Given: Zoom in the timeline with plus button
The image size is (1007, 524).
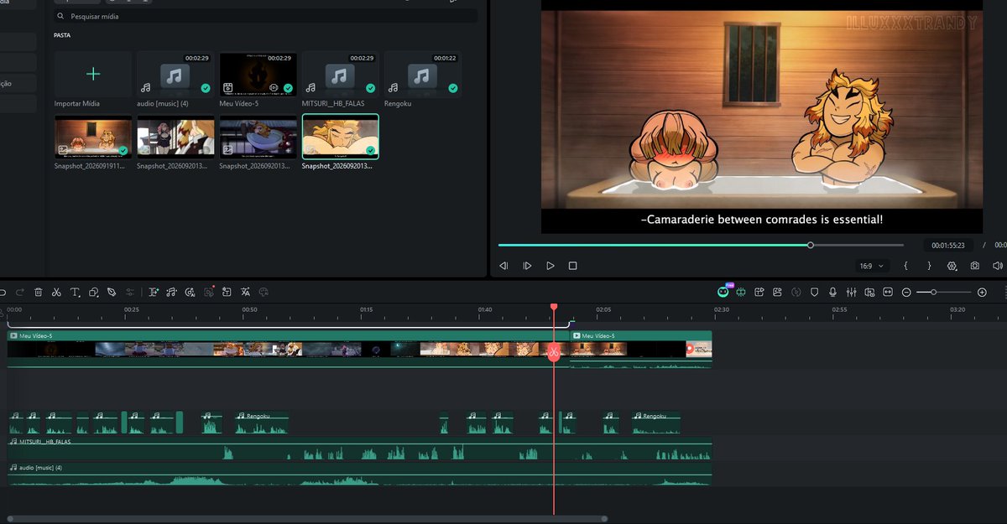Looking at the screenshot, I should [x=982, y=292].
